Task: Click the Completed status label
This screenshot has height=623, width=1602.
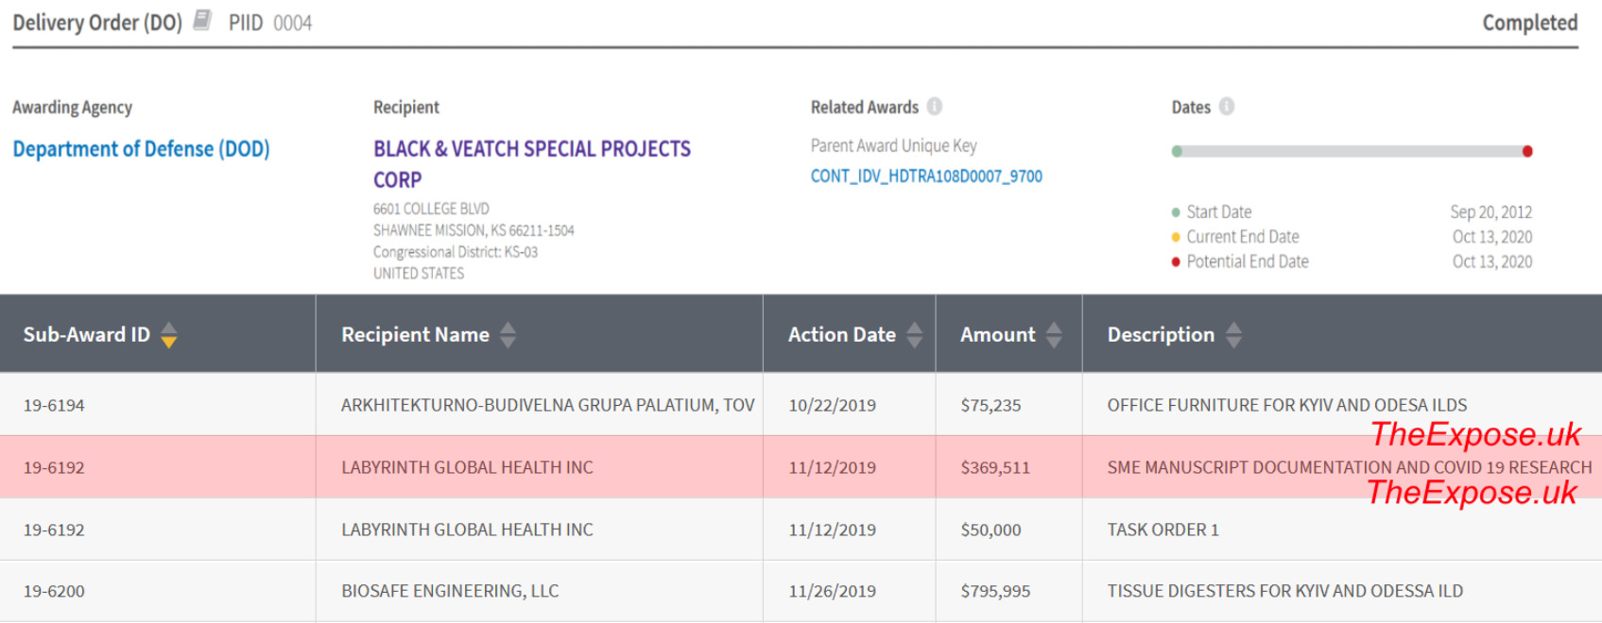Action: (1529, 23)
